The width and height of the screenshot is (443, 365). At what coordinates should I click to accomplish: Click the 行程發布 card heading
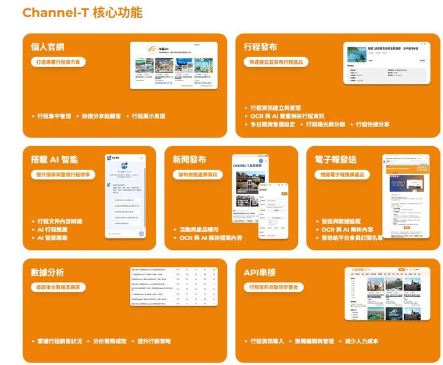260,47
